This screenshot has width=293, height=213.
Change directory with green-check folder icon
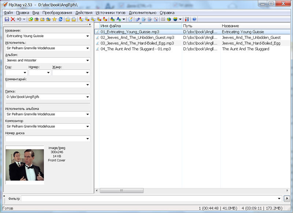(30, 19)
